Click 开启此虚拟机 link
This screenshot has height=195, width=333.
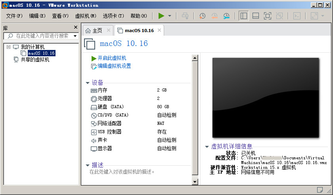tap(112, 58)
